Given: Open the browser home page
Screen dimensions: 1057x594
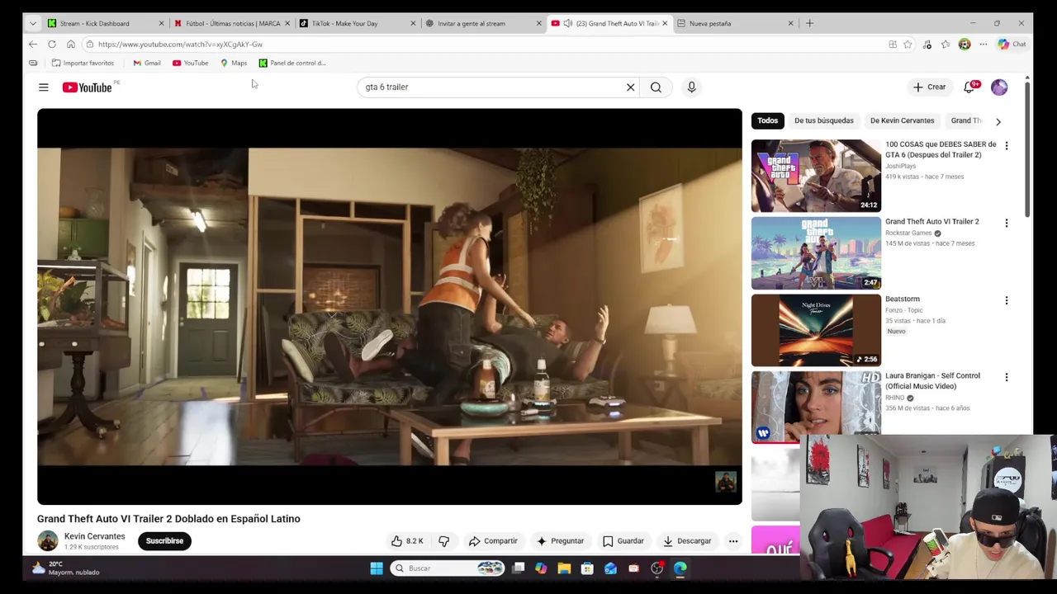Looking at the screenshot, I should point(70,44).
